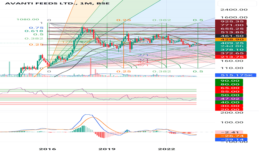This screenshot has height=152, width=259.
Task: Click the green 80.00 RSI level label
Action: [x=229, y=84]
